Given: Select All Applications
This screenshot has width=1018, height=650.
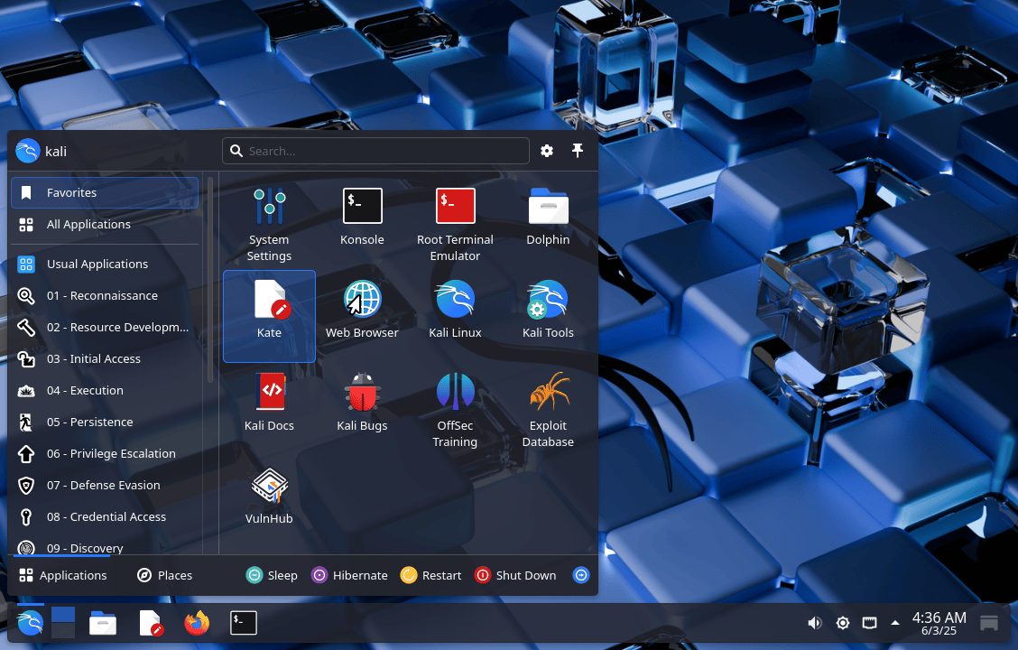Looking at the screenshot, I should (x=88, y=224).
